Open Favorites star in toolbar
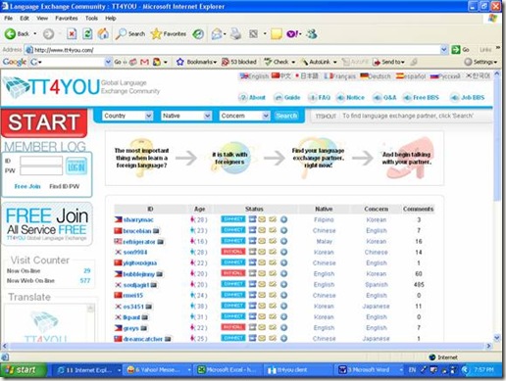The image size is (506, 381). (156, 33)
